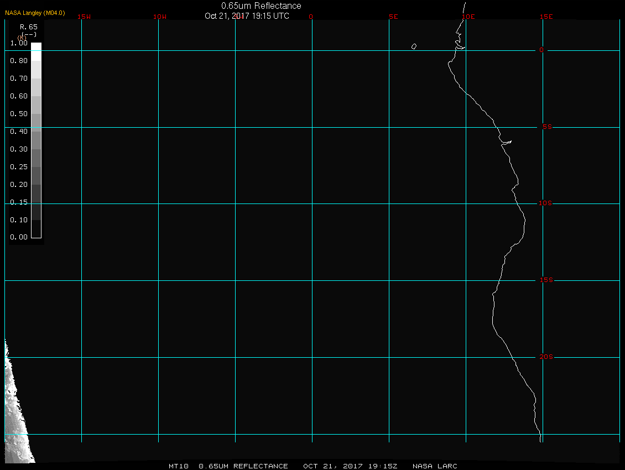This screenshot has height=470, width=625.
Task: Click the '20S' latitude label
Action: 546,357
